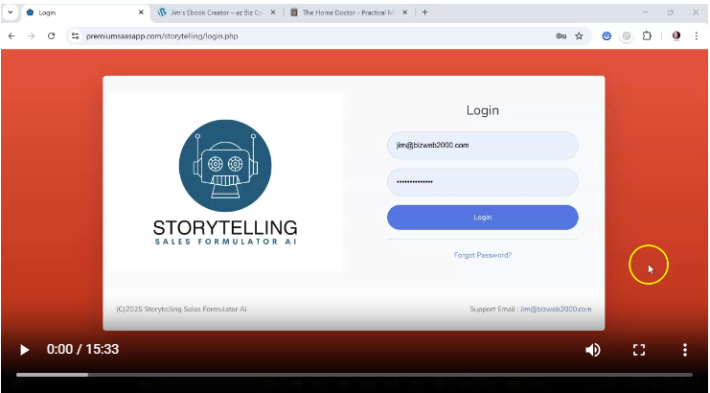Click the 0:00 / 15:33 time display
The width and height of the screenshot is (710, 393).
click(82, 350)
